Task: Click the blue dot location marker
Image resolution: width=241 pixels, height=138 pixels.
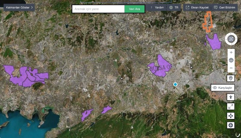Action: point(175,85)
